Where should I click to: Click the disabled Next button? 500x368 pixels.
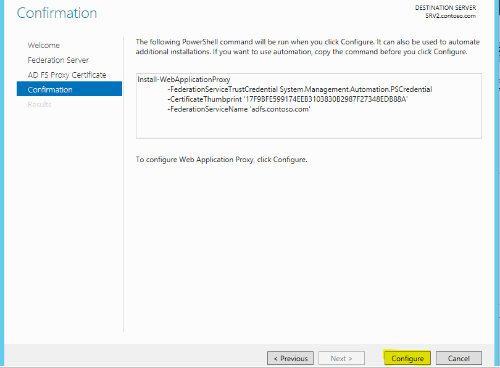(x=341, y=358)
